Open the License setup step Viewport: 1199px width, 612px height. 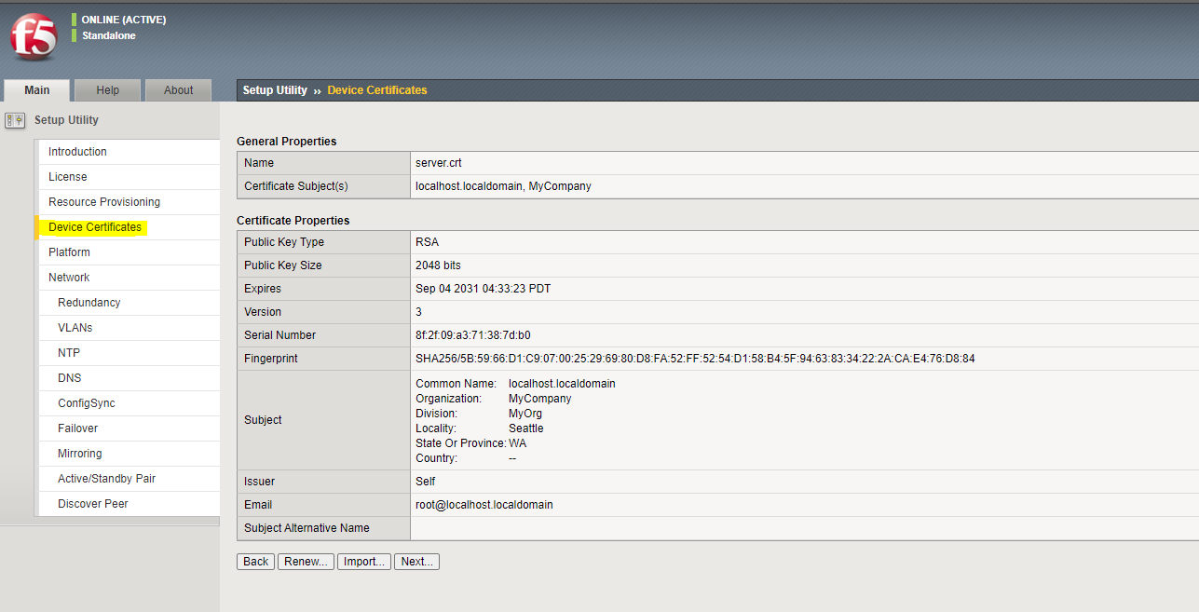(x=67, y=176)
